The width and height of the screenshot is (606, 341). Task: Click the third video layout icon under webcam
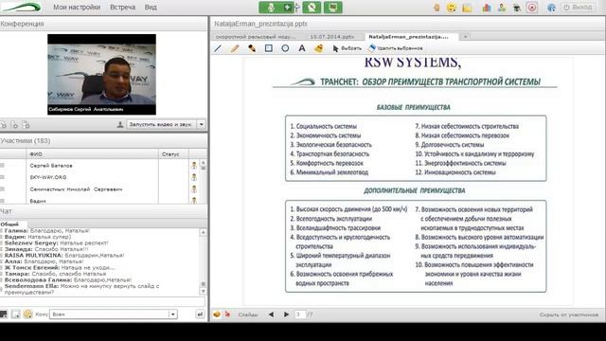(x=26, y=125)
